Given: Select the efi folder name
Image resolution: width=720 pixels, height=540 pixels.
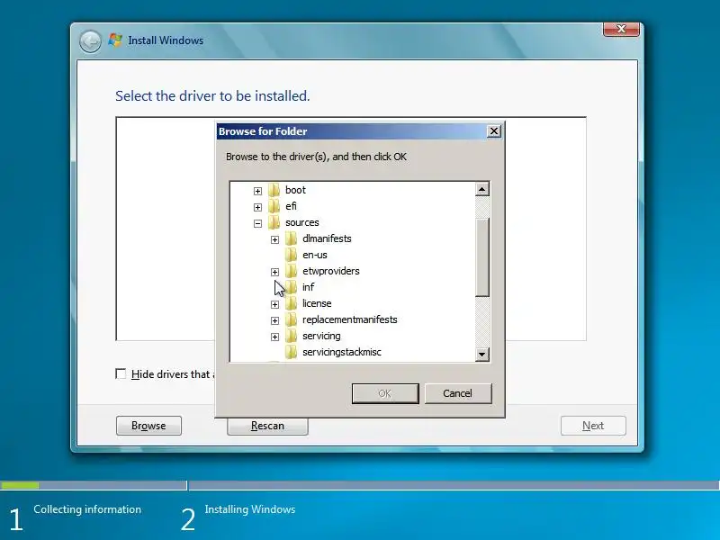Looking at the screenshot, I should pyautogui.click(x=291, y=206).
